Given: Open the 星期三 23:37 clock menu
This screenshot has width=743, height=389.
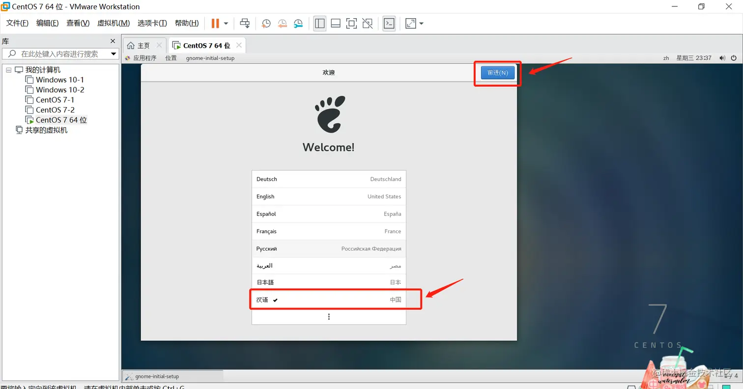Looking at the screenshot, I should pyautogui.click(x=694, y=58).
